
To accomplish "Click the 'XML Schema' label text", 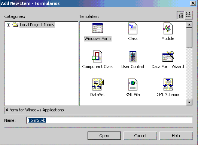I will [x=168, y=95].
